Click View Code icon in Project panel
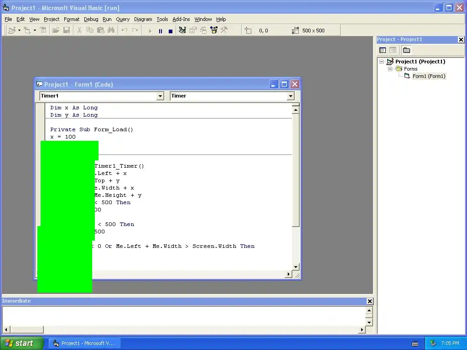 383,50
